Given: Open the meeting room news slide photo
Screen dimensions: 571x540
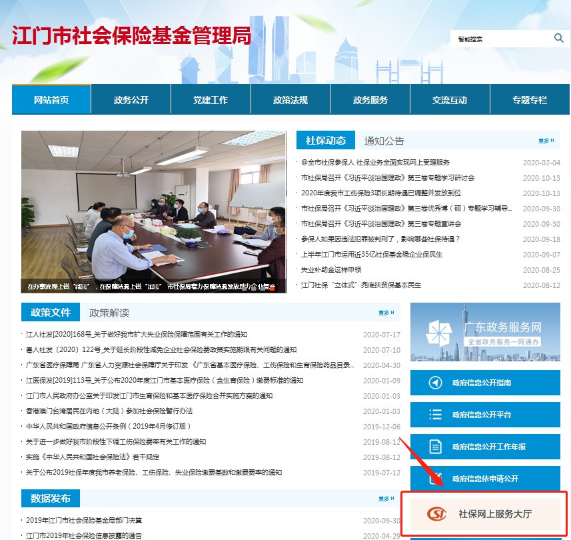Looking at the screenshot, I should point(154,212).
